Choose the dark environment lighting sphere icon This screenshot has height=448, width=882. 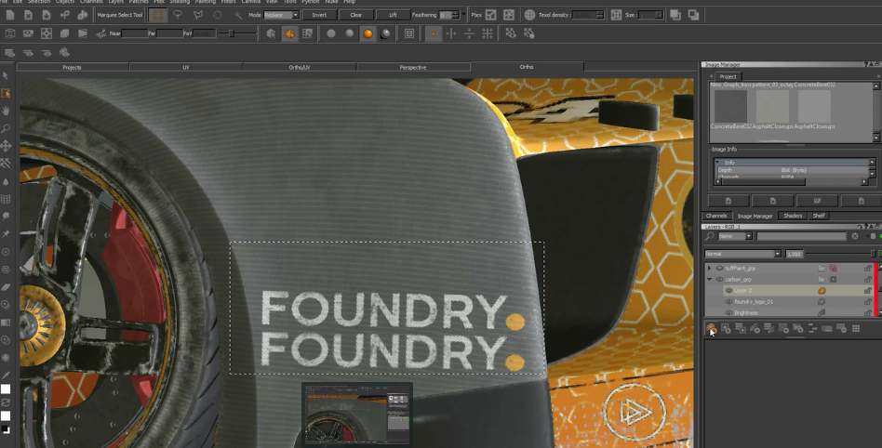click(385, 33)
